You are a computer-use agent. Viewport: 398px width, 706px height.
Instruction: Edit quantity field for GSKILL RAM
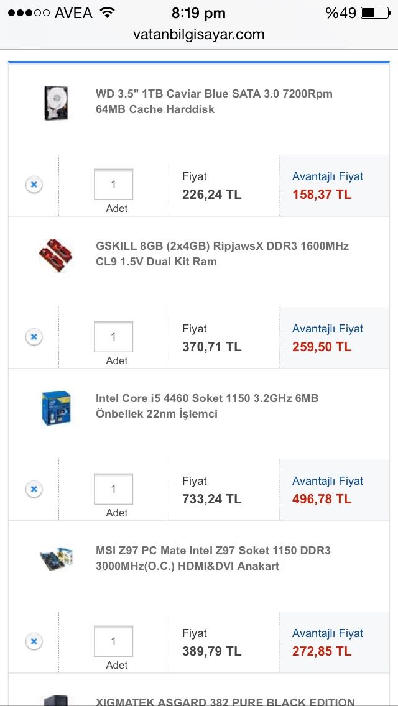(113, 337)
